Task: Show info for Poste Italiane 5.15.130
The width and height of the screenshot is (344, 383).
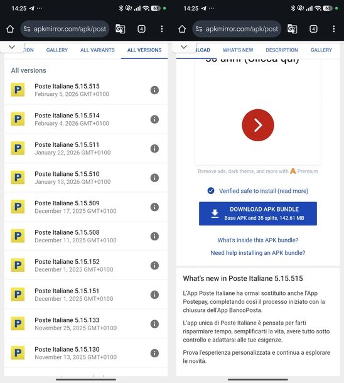Action: coord(154,353)
